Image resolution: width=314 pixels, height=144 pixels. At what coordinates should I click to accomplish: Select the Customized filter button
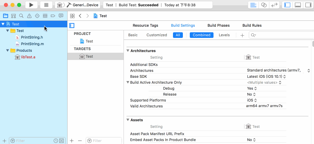(157, 35)
